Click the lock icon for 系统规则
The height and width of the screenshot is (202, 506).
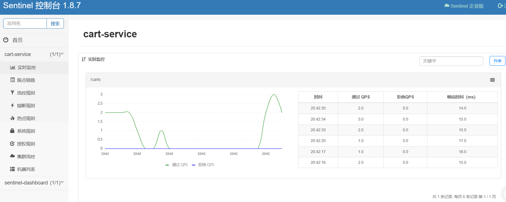(x=12, y=131)
